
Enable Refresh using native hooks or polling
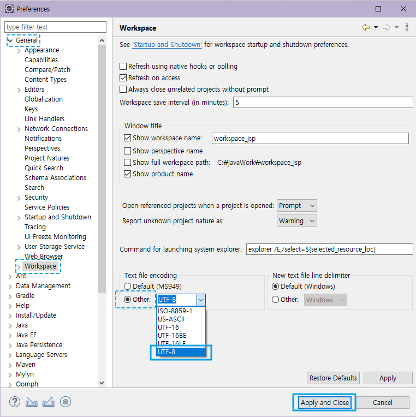click(123, 66)
